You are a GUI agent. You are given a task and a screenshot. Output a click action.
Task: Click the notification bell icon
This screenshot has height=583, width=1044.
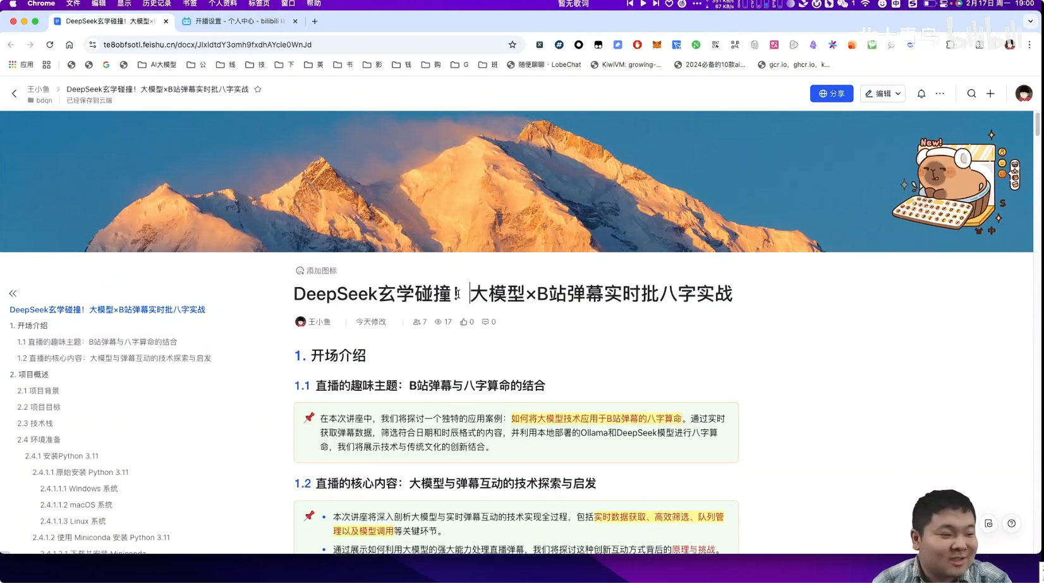pyautogui.click(x=921, y=94)
